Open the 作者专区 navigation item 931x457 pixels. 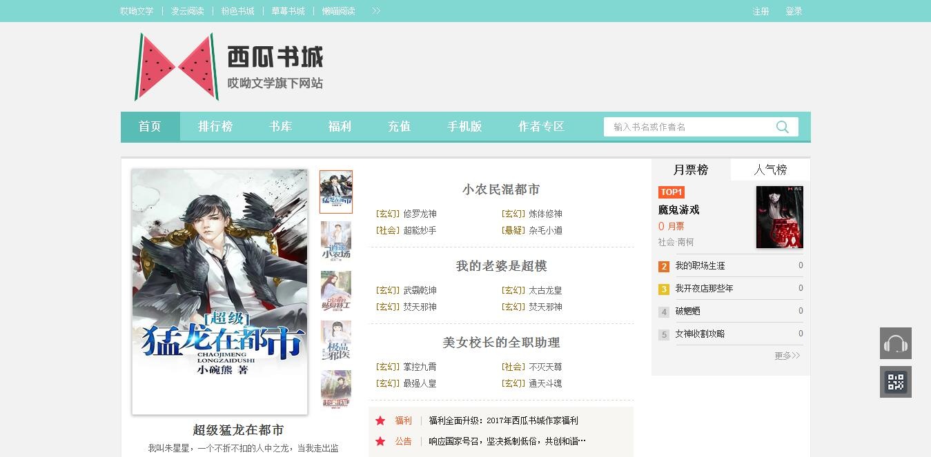tap(542, 127)
